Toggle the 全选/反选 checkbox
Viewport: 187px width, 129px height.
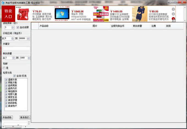click(x=14, y=76)
